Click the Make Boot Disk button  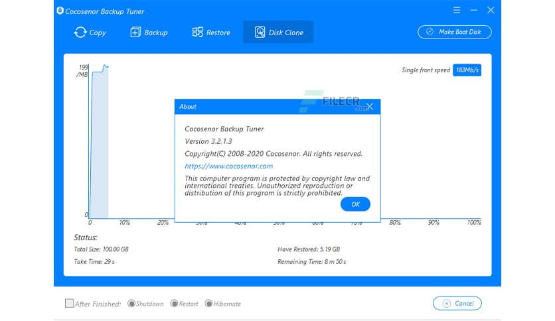(455, 32)
